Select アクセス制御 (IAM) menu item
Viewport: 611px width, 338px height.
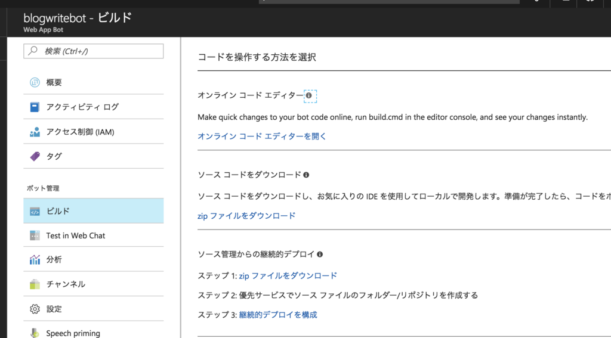[94, 132]
